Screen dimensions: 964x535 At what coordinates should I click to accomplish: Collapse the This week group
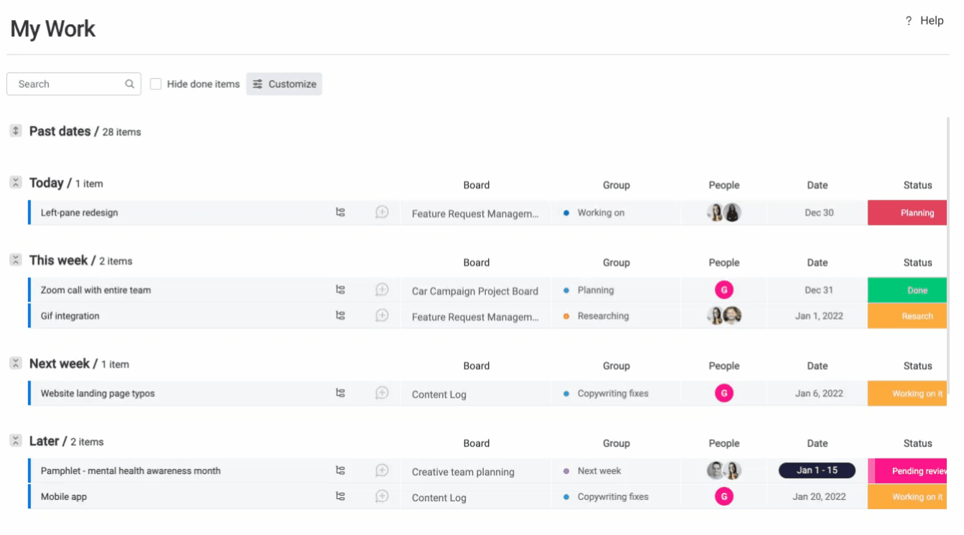(x=16, y=260)
